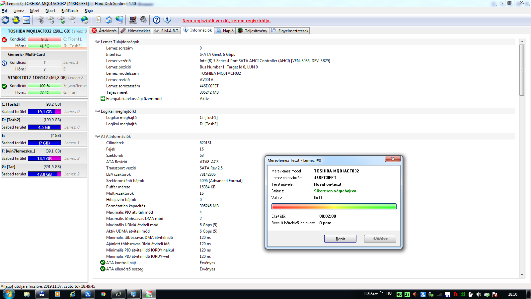Switch to the Hőmérséklet tab

pos(135,31)
